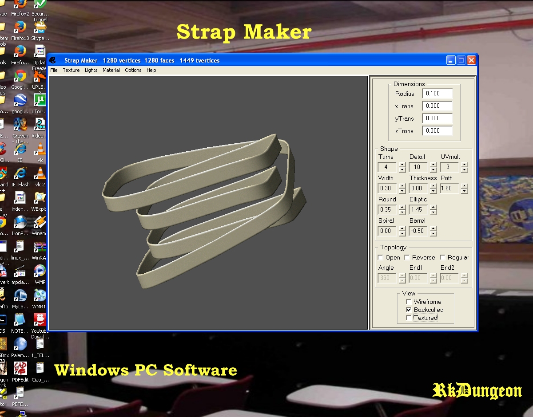
Task: Click the 3D strap model in viewport
Action: [x=204, y=211]
